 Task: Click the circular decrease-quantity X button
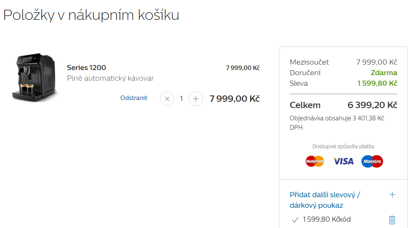(x=167, y=99)
